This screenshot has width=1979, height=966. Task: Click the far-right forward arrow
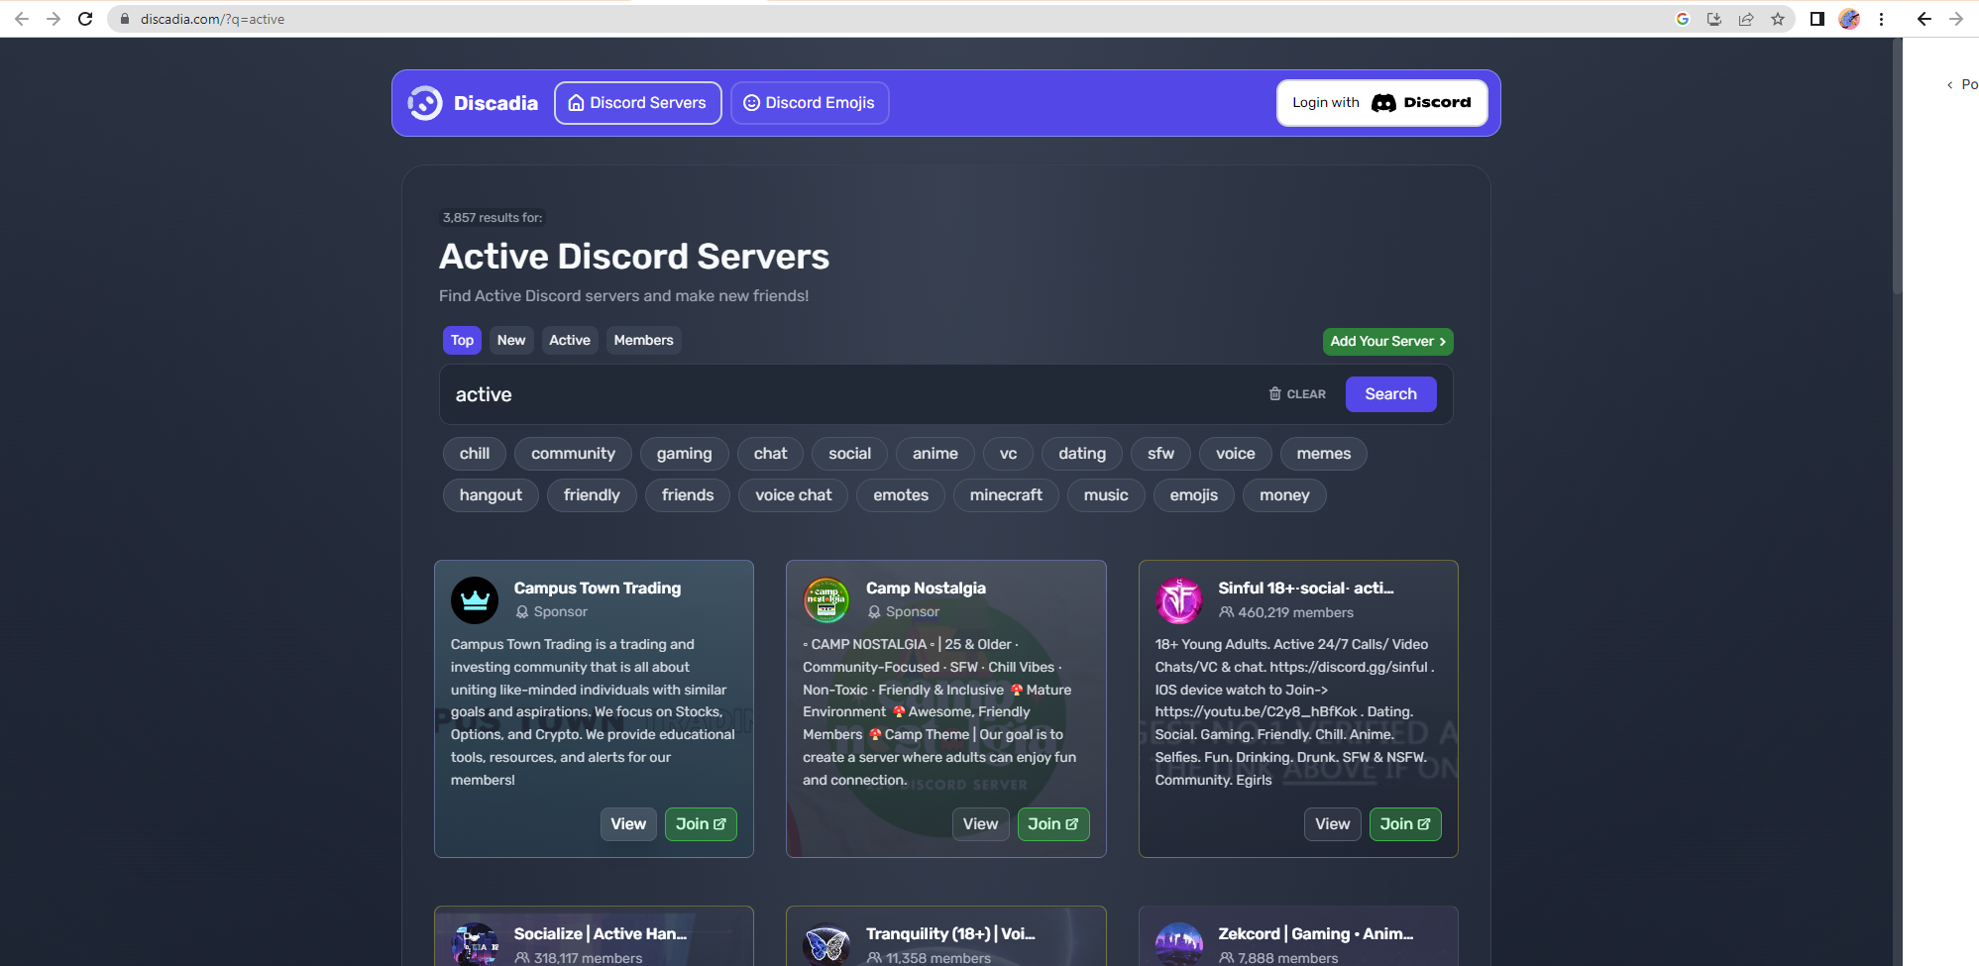click(x=1956, y=19)
